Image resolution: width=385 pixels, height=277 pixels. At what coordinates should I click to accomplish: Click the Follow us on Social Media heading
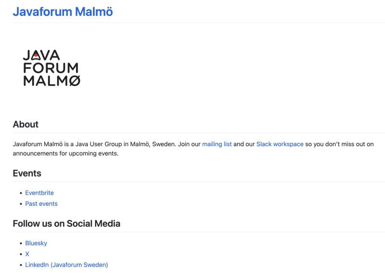pos(66,223)
